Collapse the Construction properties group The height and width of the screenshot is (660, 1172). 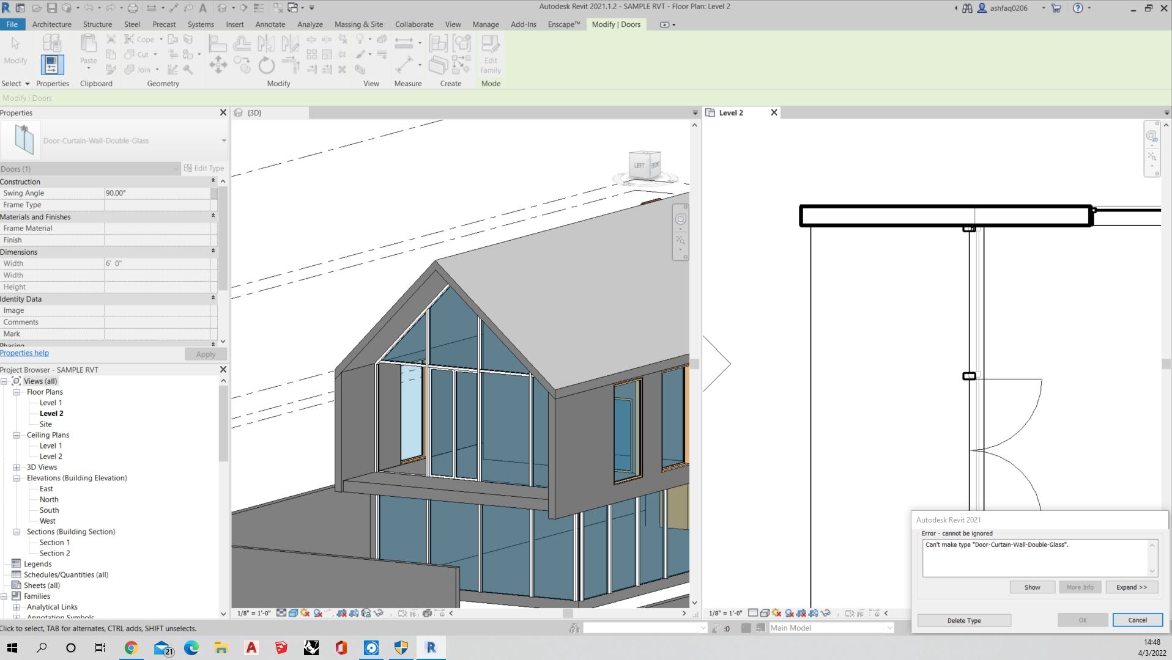click(x=213, y=181)
